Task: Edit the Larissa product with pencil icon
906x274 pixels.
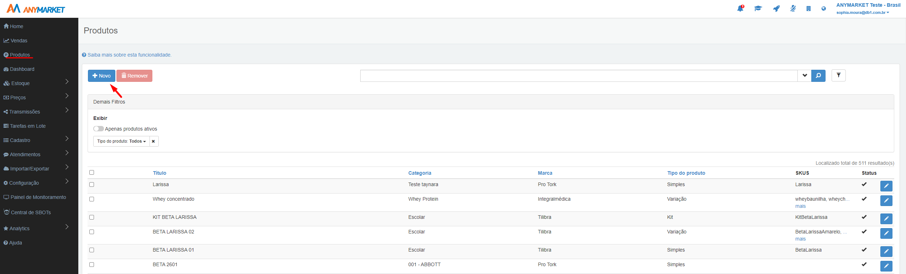Action: 886,186
